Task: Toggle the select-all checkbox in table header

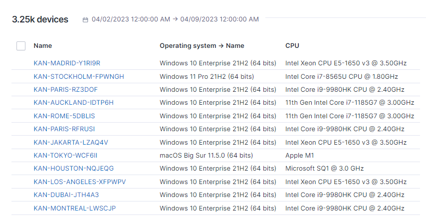Action: (x=21, y=46)
